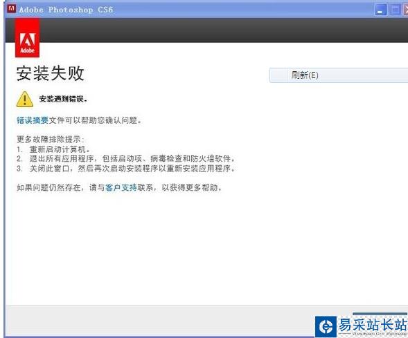Click the 关闭此窗口 tip line
Image resolution: width=408 pixels, height=338 pixels.
[x=126, y=169]
